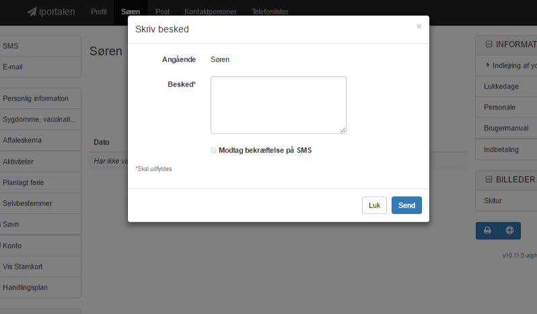Collapse the INFORMATION panel minus icon
Image resolution: width=537 pixels, height=314 pixels.
point(489,44)
